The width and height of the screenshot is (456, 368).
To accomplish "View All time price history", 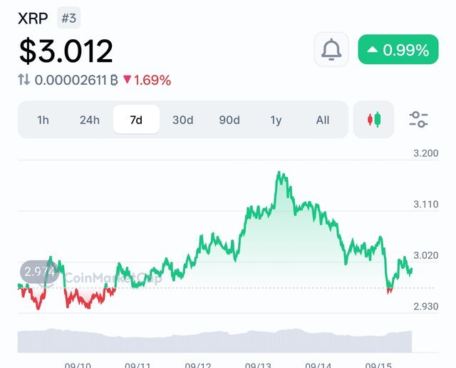I will (323, 120).
